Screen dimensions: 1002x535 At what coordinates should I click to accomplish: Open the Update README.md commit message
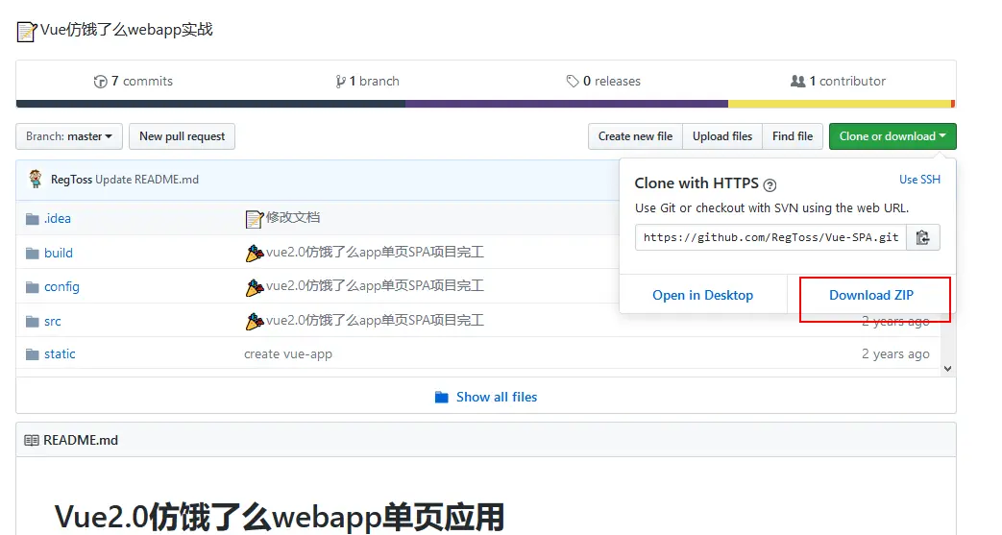click(x=147, y=180)
